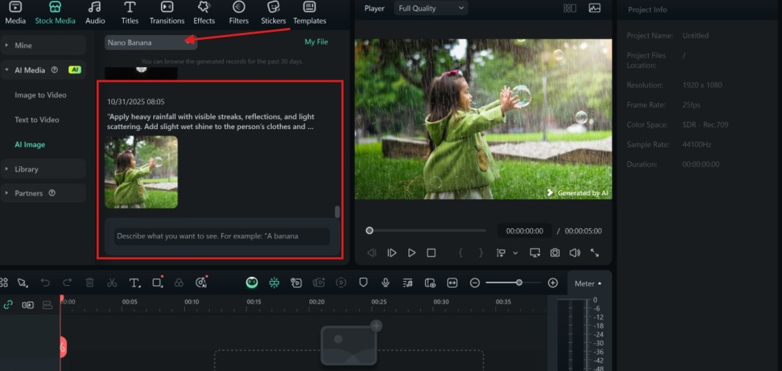782x371 pixels.
Task: Click the player playback progress slider
Action: pos(427,231)
